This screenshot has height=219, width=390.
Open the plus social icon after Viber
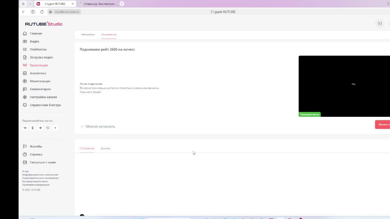point(55,128)
